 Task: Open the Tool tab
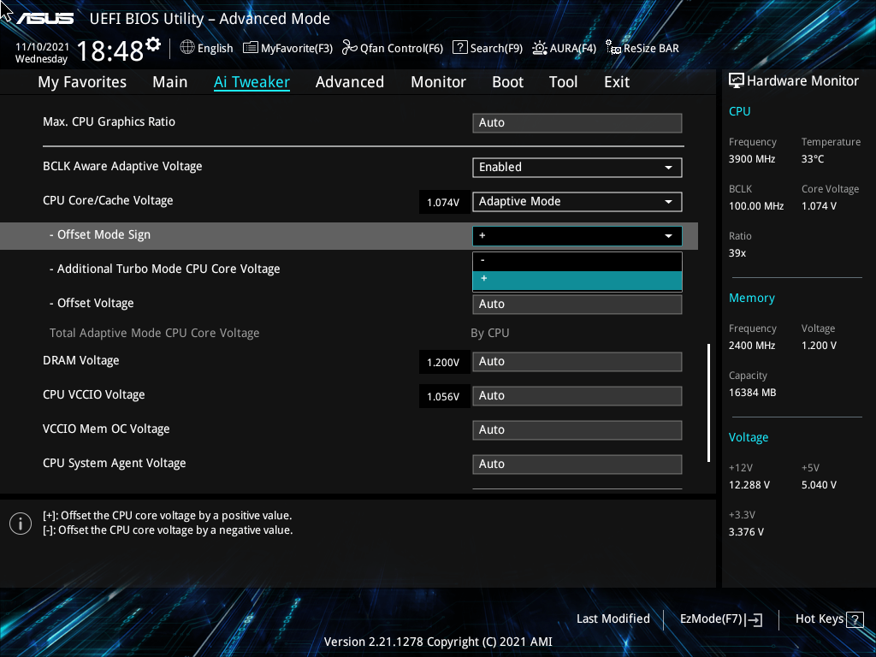[x=563, y=82]
